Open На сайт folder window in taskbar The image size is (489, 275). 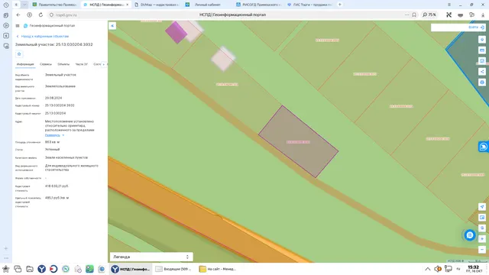coord(218,269)
